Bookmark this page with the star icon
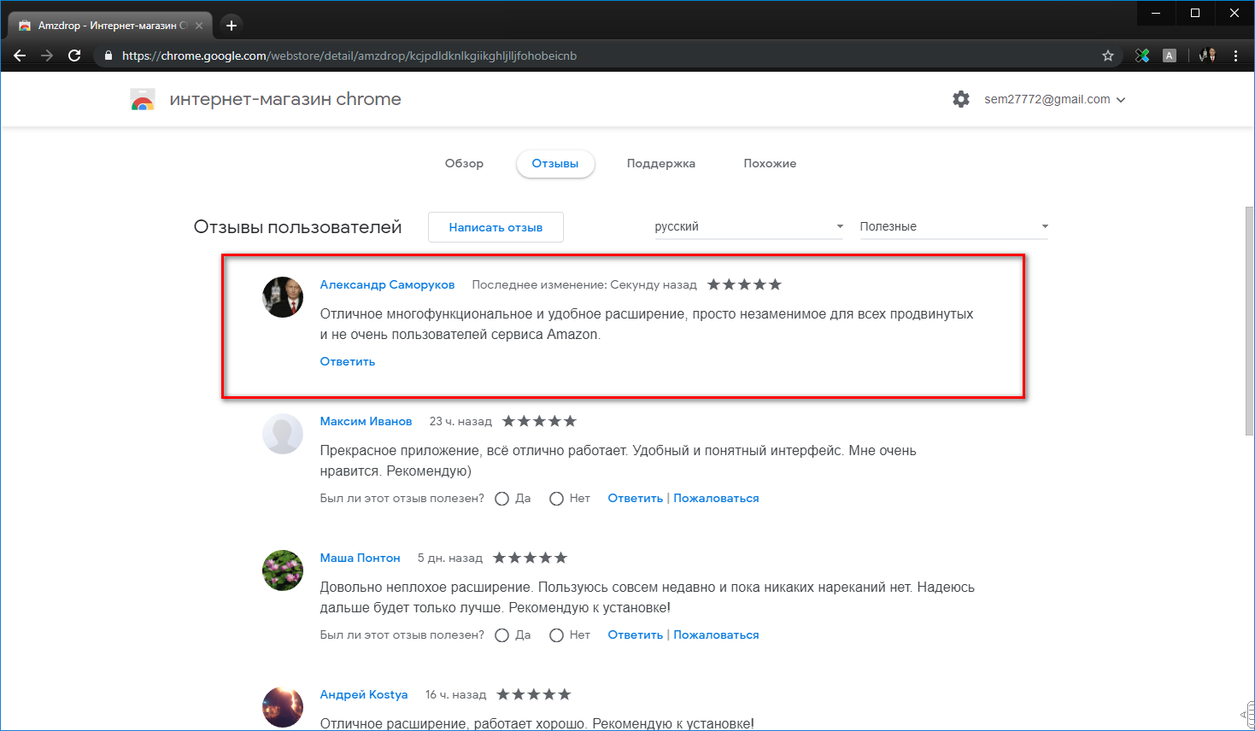The height and width of the screenshot is (731, 1255). point(1108,56)
